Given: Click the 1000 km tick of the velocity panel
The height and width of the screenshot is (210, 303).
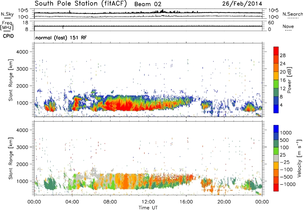Looking at the screenshot, I should pyautogui.click(x=22, y=181).
